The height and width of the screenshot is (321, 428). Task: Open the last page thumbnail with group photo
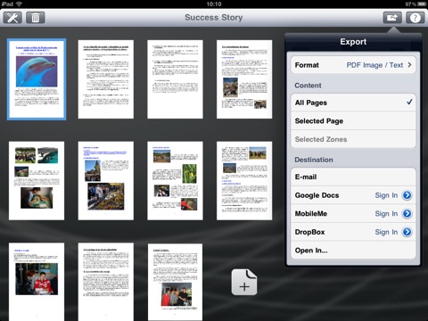[175, 282]
